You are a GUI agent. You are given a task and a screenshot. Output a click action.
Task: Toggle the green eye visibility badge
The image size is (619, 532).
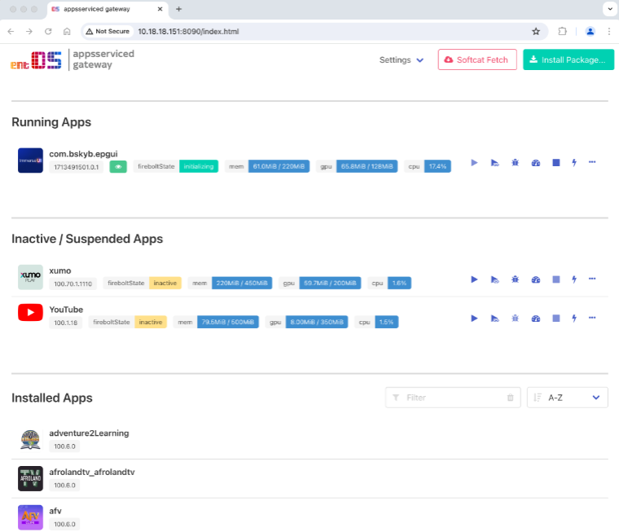pos(118,167)
